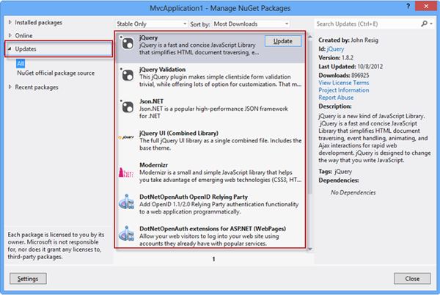Click the DotNetOpenAuth extensions for ASP.NET icon

tap(126, 233)
